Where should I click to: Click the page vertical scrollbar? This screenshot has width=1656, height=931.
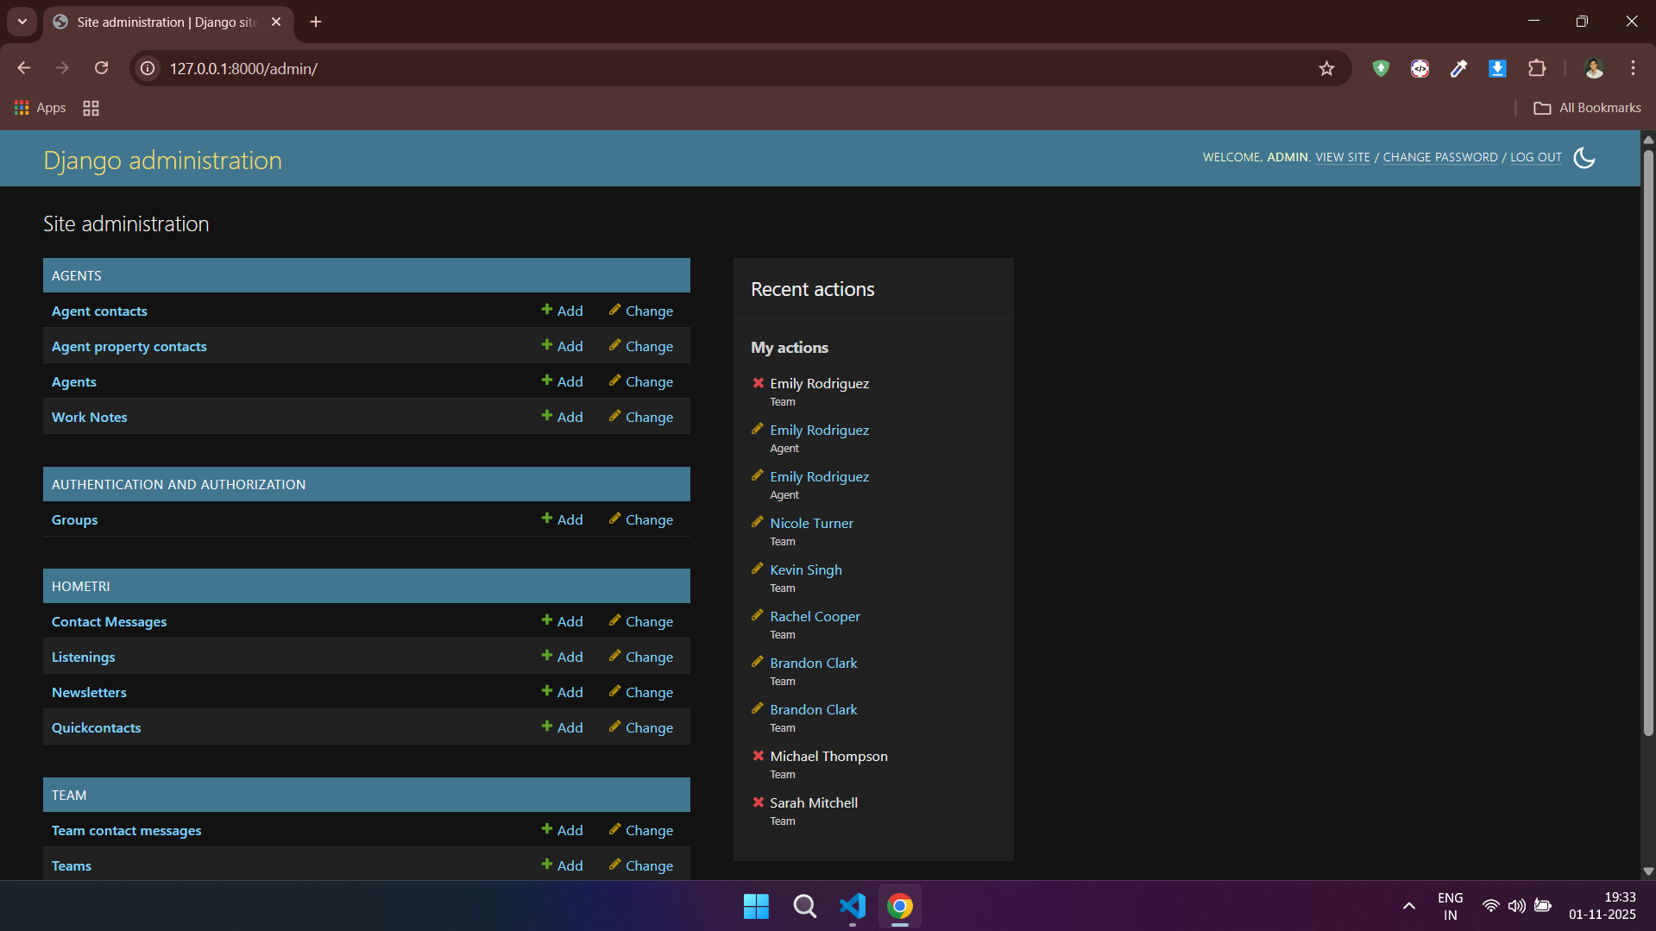tap(1647, 442)
